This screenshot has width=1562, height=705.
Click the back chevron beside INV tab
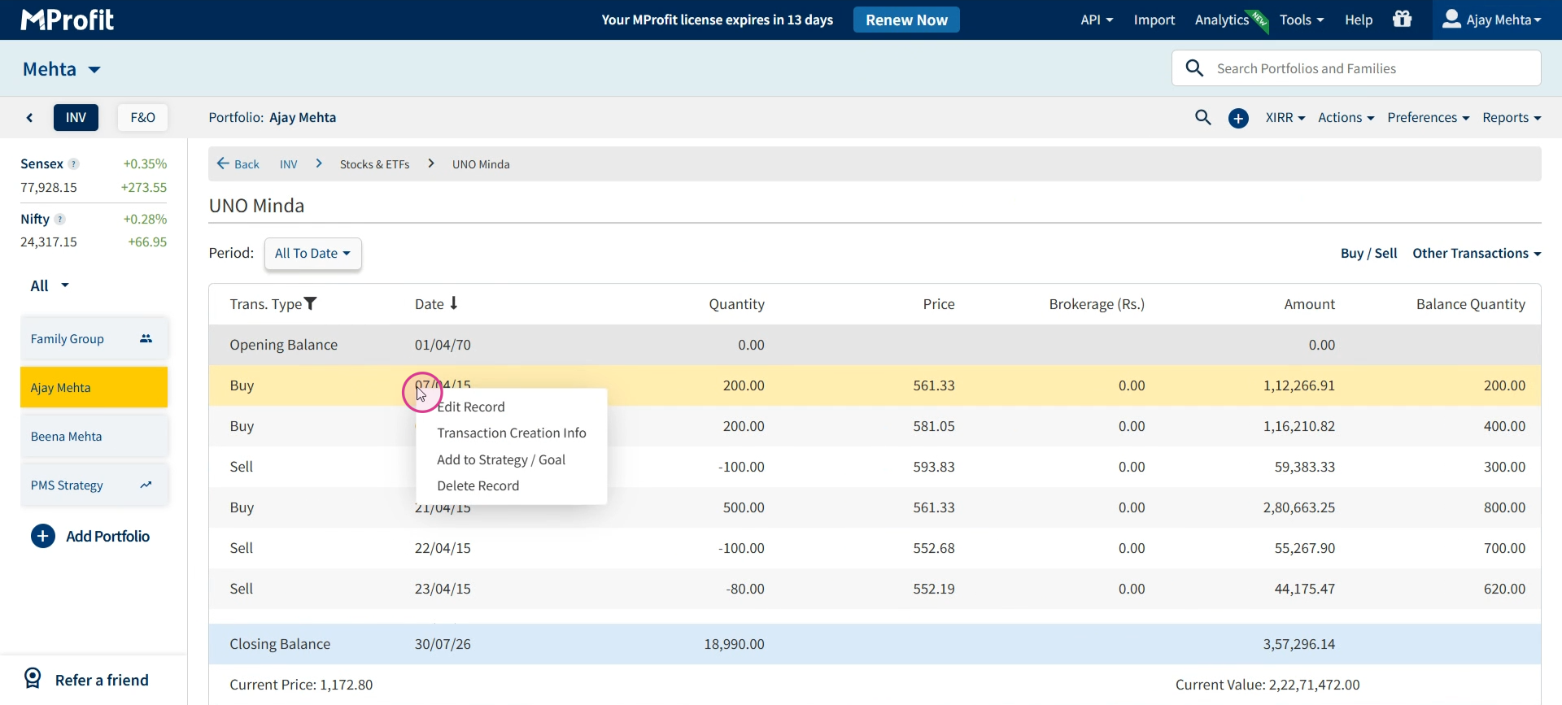point(30,118)
